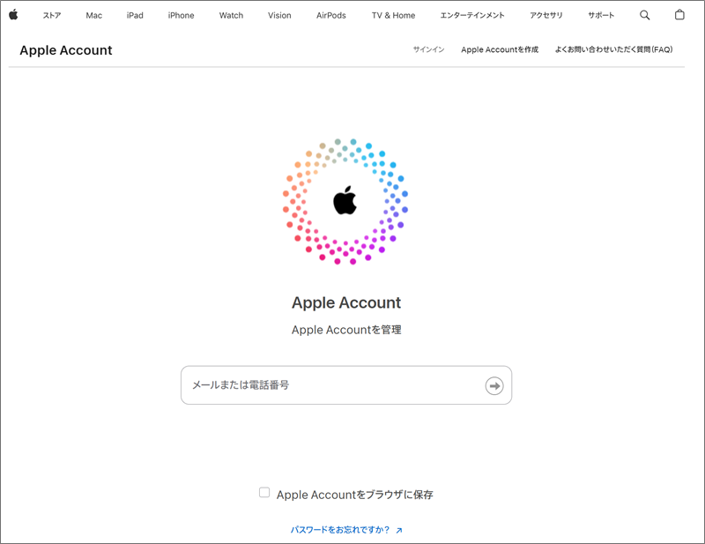Open the search magnifier icon
Viewport: 705px width, 544px height.
coord(644,15)
